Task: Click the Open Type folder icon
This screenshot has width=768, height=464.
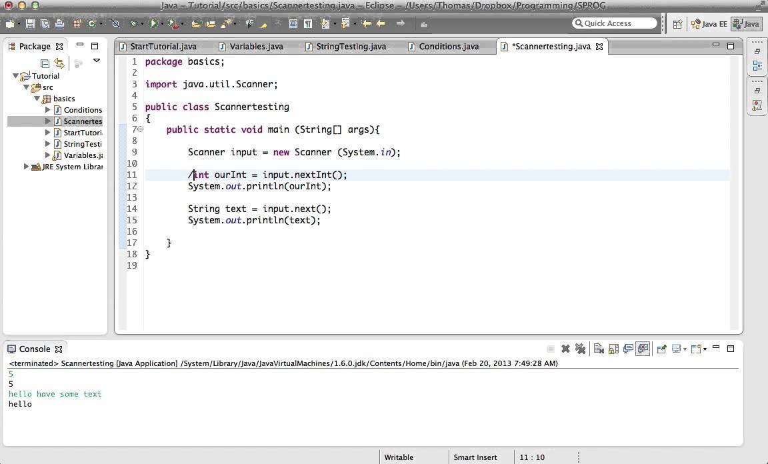Action: coord(197,23)
